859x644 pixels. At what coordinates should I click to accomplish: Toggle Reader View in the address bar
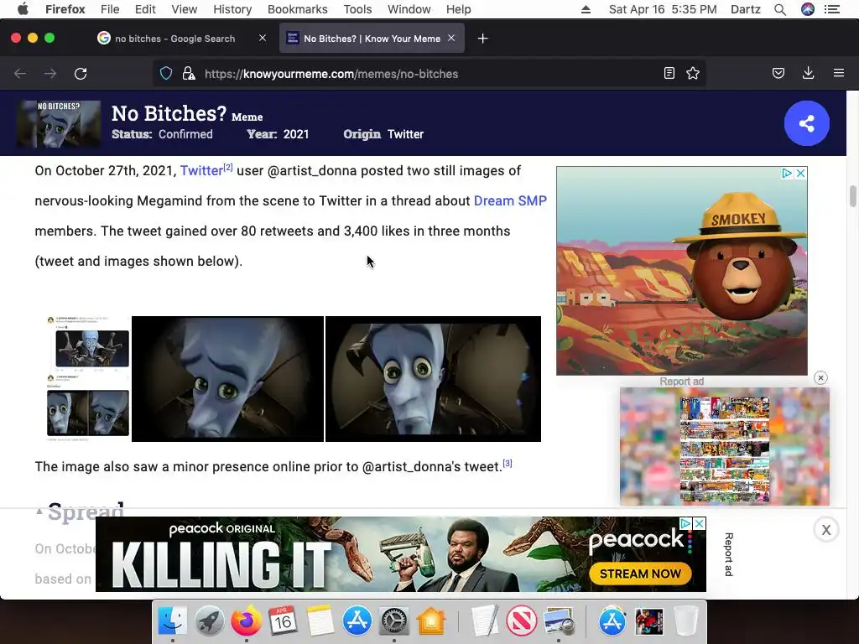tap(669, 74)
